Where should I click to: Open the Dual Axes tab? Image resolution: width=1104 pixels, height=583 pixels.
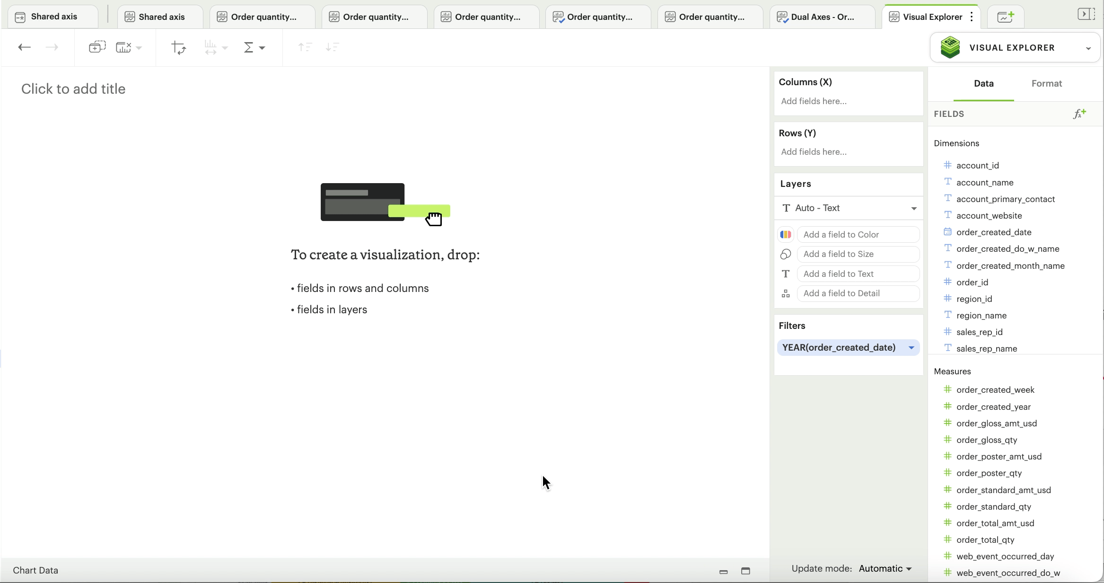coord(822,17)
